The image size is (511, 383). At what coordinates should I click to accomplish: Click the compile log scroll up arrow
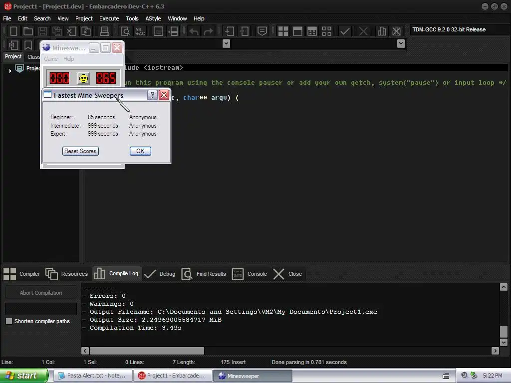tap(504, 287)
